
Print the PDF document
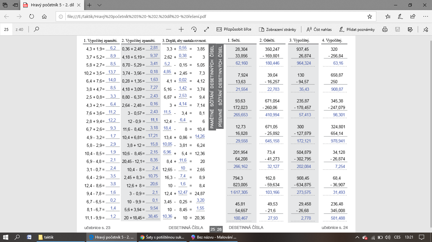coord(385,29)
